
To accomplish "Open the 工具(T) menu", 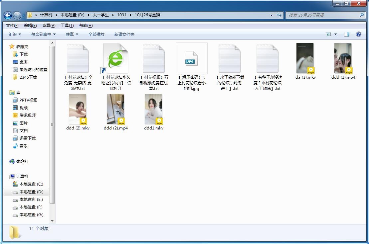I will [x=67, y=26].
